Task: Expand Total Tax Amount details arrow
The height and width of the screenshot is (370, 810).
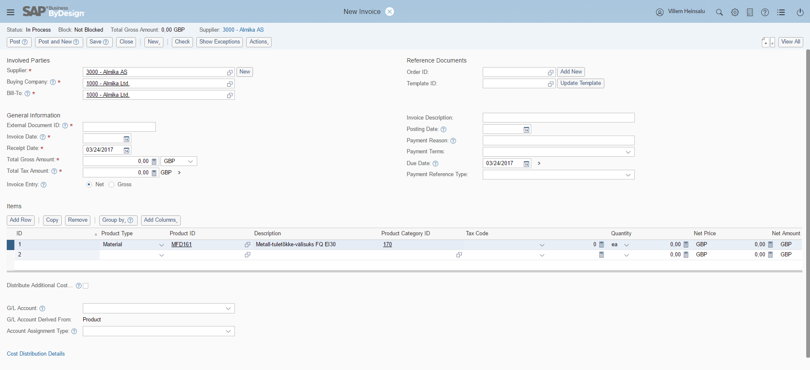Action: point(179,173)
